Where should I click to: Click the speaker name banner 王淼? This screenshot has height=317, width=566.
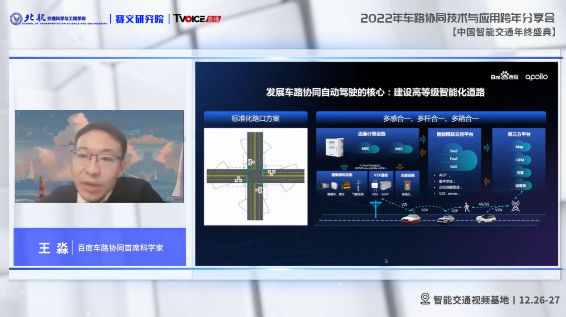tap(100, 247)
